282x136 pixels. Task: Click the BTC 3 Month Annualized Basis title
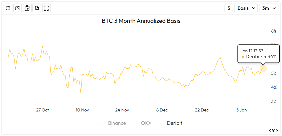click(x=141, y=21)
